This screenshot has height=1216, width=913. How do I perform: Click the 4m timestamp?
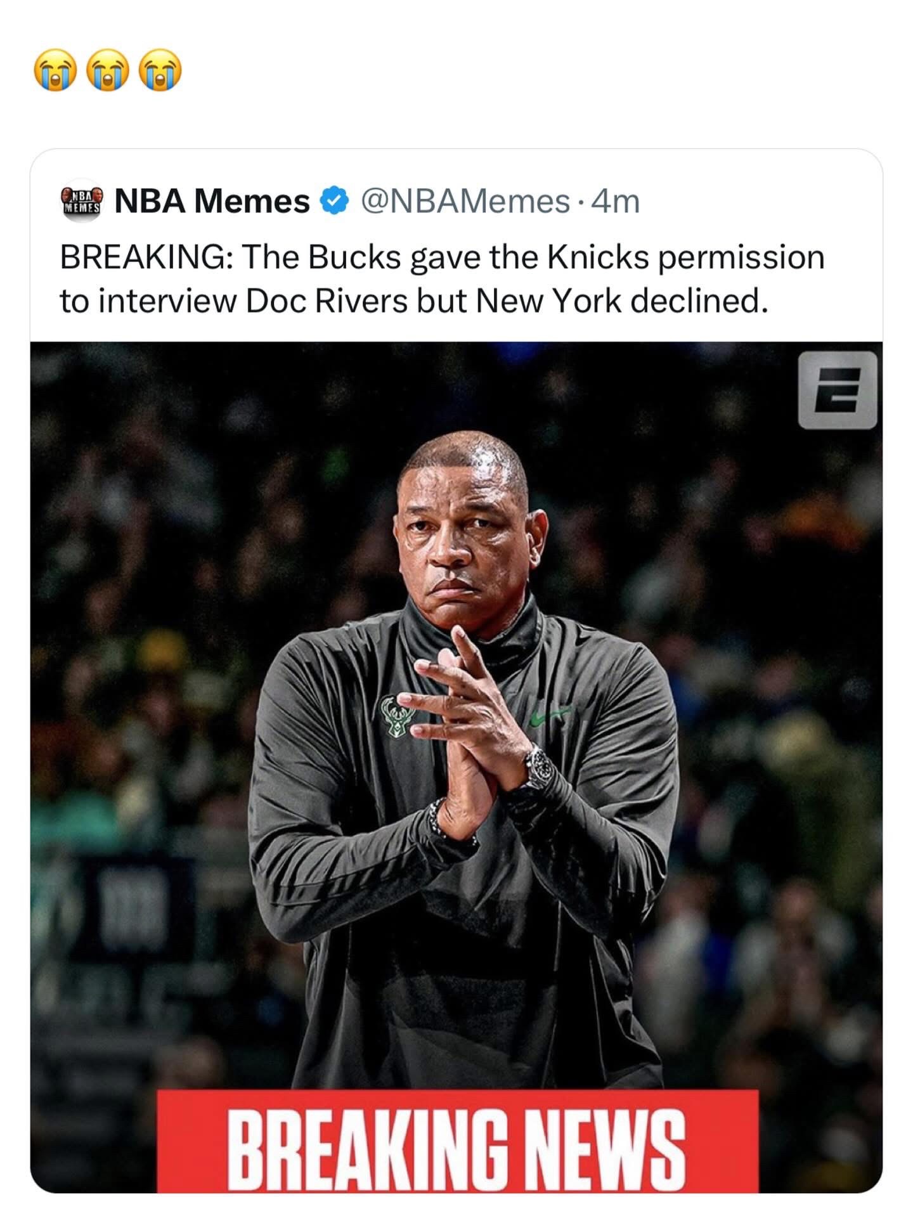[x=616, y=202]
